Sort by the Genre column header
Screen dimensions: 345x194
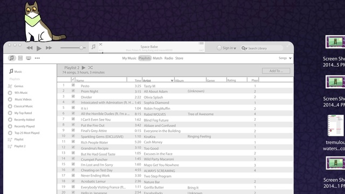coord(211,80)
